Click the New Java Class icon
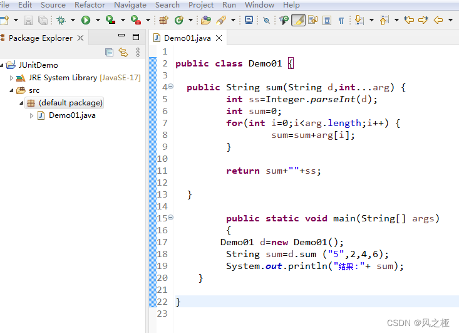The width and height of the screenshot is (459, 333). pos(179,20)
